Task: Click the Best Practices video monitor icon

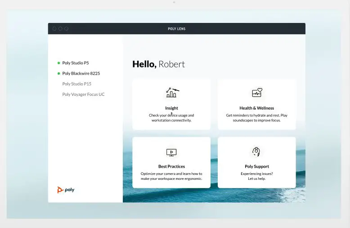Action: (x=171, y=152)
